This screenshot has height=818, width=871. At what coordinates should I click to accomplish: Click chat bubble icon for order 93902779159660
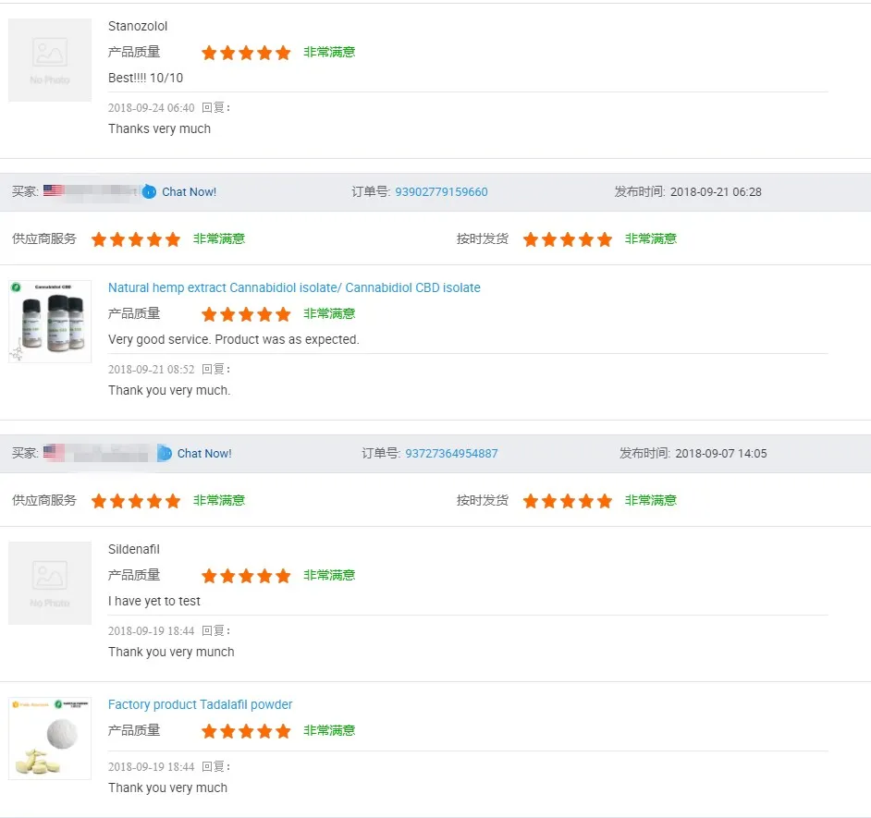click(x=149, y=191)
